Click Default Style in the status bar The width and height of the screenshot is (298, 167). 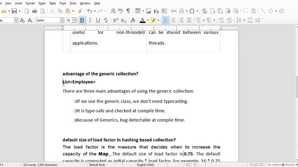97,165
